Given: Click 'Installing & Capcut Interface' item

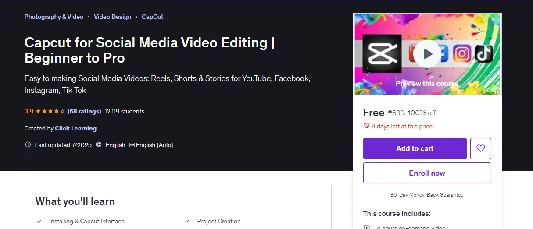Looking at the screenshot, I should 87,221.
